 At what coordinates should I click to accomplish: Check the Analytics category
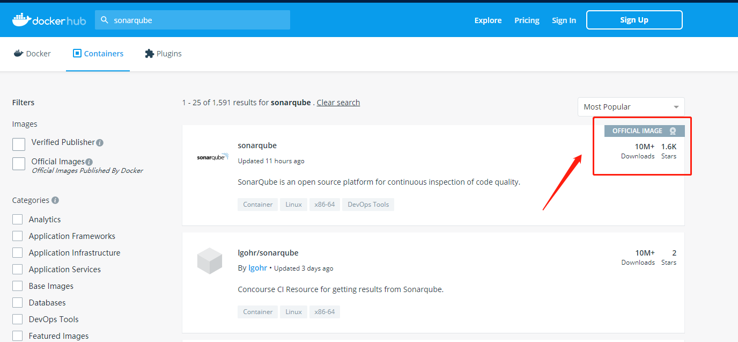pos(18,219)
